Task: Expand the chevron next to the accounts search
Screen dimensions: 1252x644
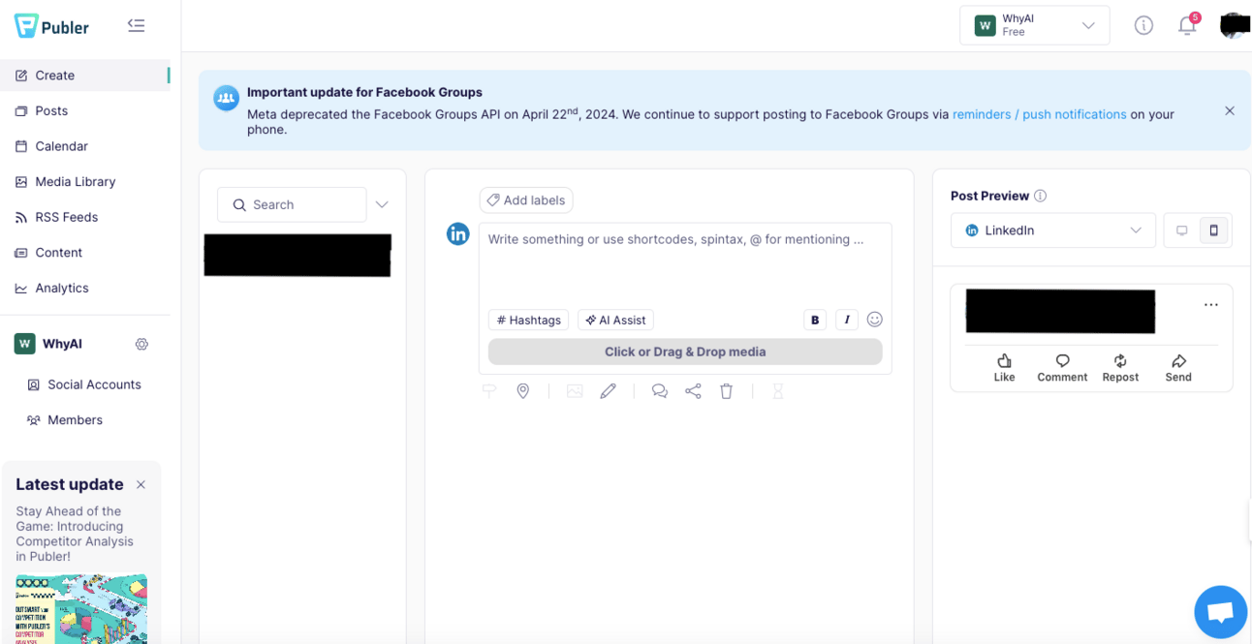Action: click(382, 204)
